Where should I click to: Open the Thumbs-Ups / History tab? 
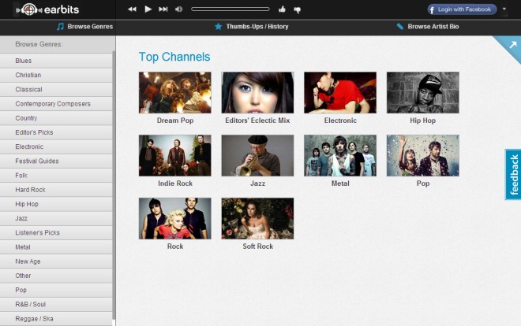point(252,27)
